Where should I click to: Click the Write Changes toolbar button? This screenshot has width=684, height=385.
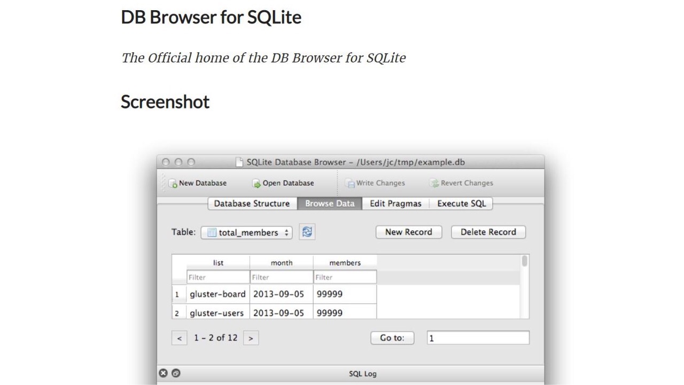376,183
